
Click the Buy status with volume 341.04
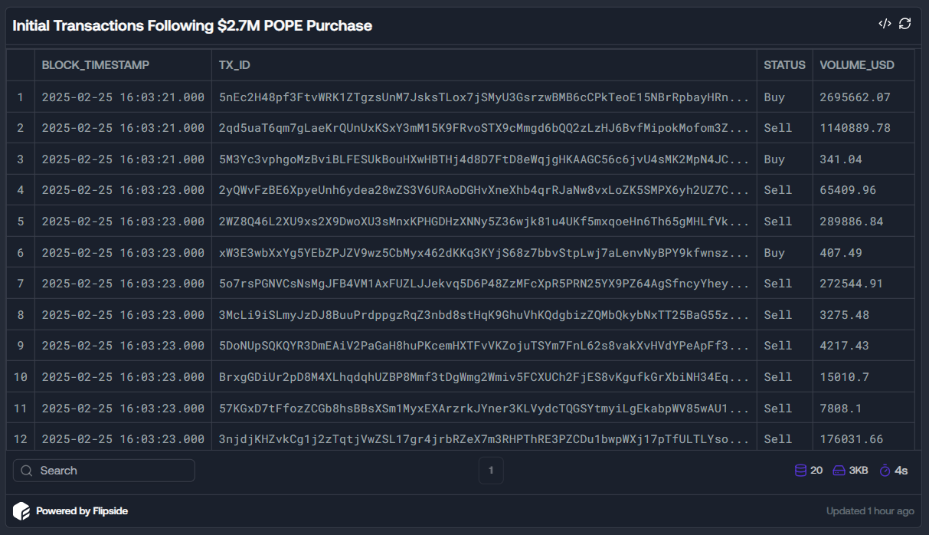coord(774,159)
